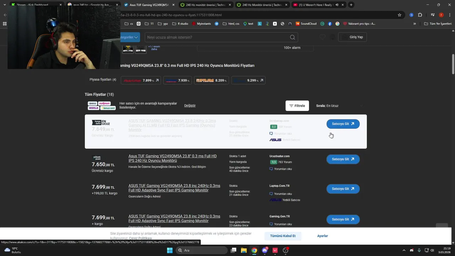
Task: Show hidden system tray icons
Action: coord(403,250)
